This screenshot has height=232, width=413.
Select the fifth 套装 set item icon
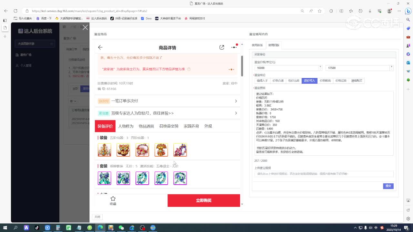[180, 178]
